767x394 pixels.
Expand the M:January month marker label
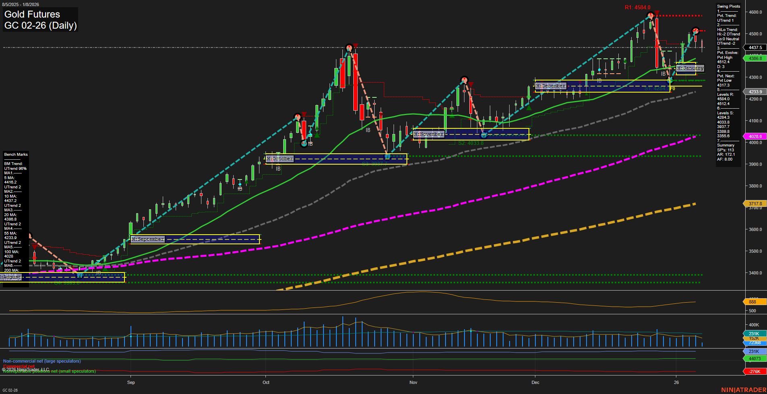pos(690,68)
